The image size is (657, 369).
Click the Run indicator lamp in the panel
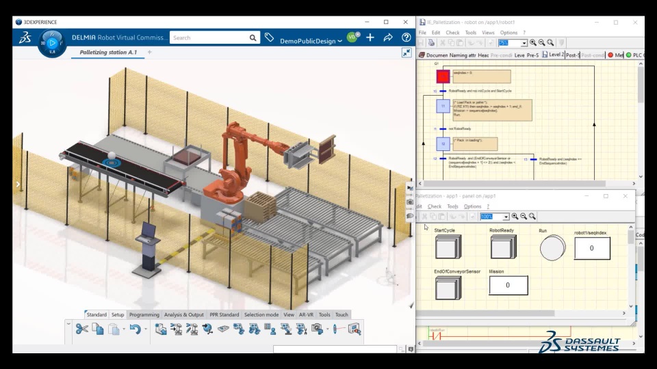click(552, 248)
